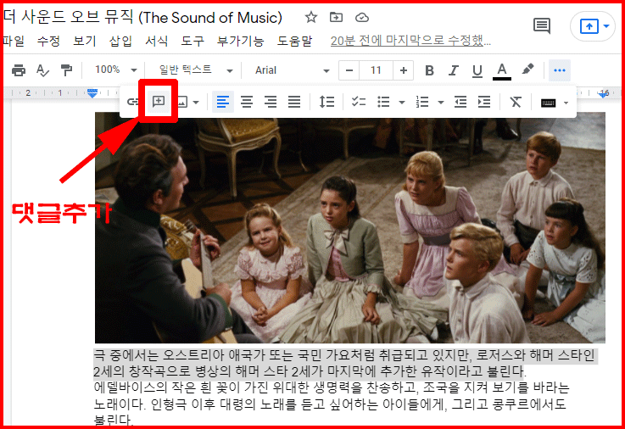This screenshot has width=625, height=429.
Task: Open the 부가기능 menu
Action: (x=240, y=41)
